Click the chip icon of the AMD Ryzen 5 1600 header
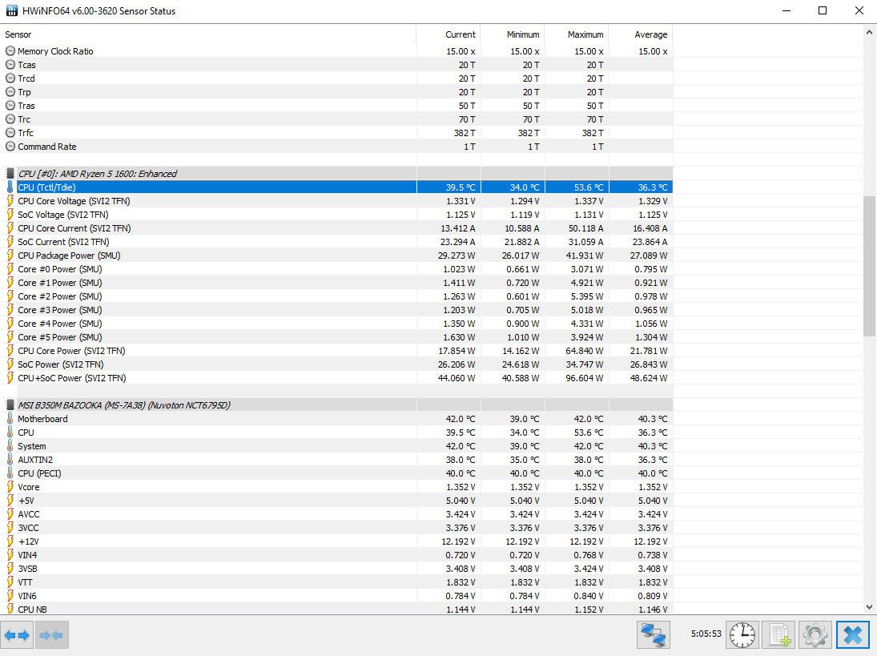Screen dimensions: 877x656 10,173
